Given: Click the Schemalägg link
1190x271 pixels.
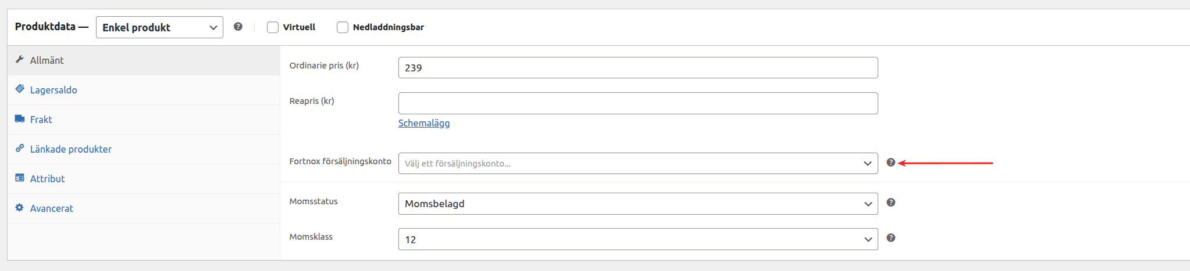Looking at the screenshot, I should 424,123.
